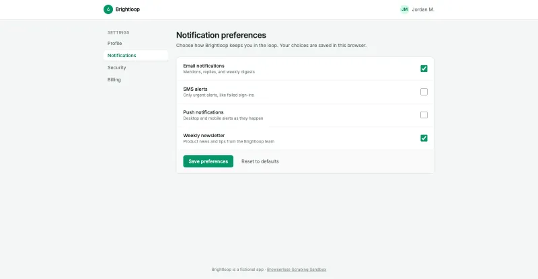Screen dimensions: 538x279
Task: Click the Brightloop logo icon
Action: pos(108,9)
